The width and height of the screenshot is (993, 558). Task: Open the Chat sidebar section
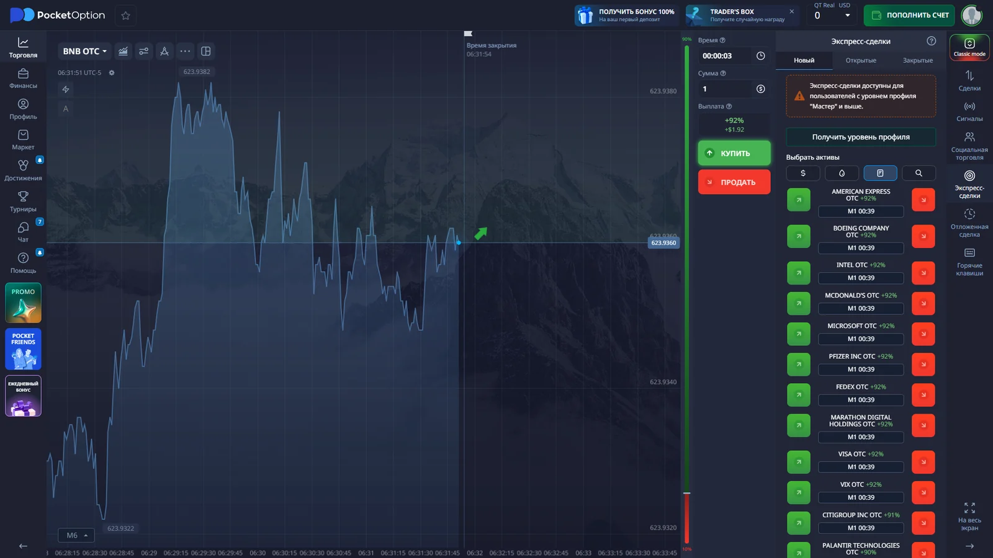[x=23, y=232]
